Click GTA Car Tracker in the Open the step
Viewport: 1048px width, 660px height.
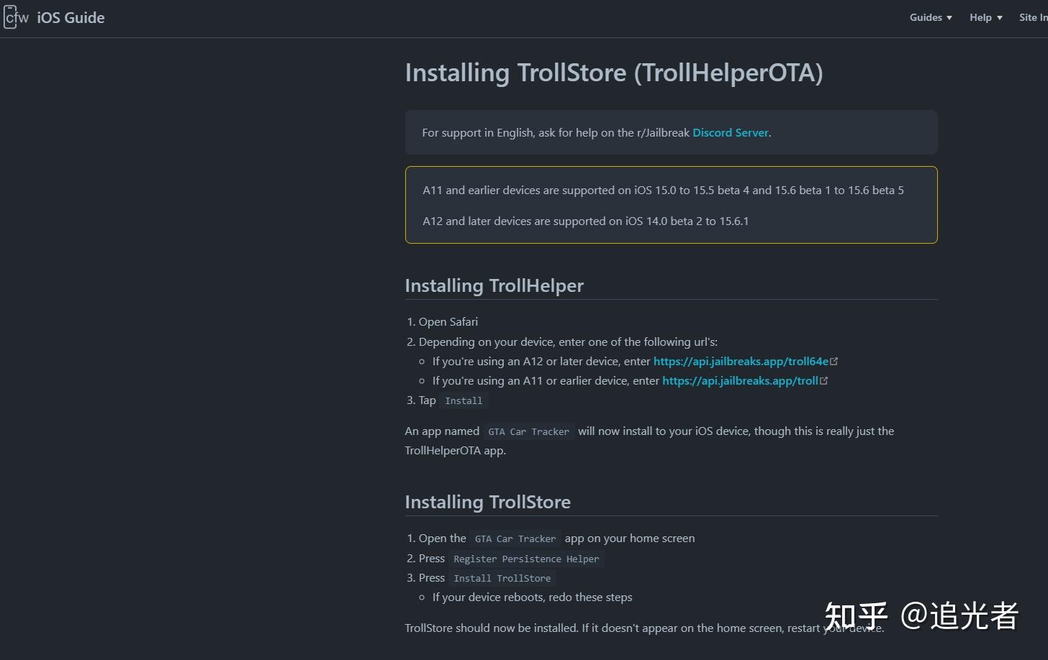515,539
